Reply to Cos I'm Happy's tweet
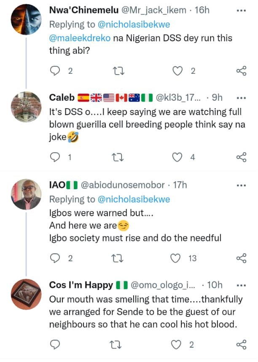Screen dimensions: 258x362 point(55,345)
